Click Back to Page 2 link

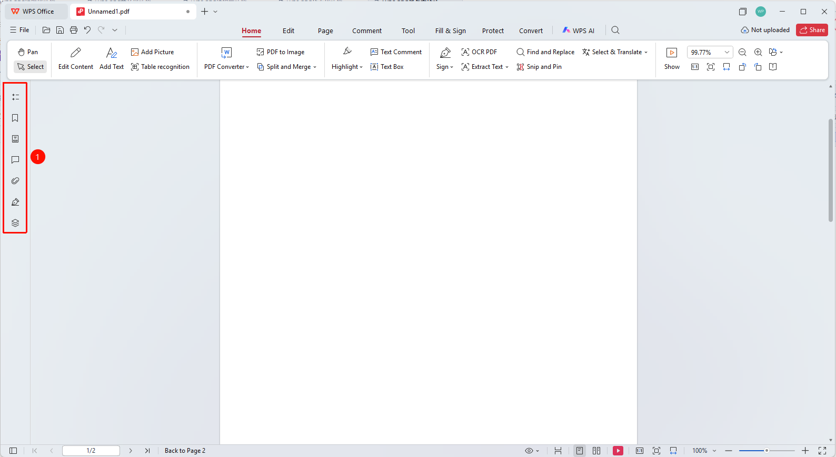tap(185, 451)
